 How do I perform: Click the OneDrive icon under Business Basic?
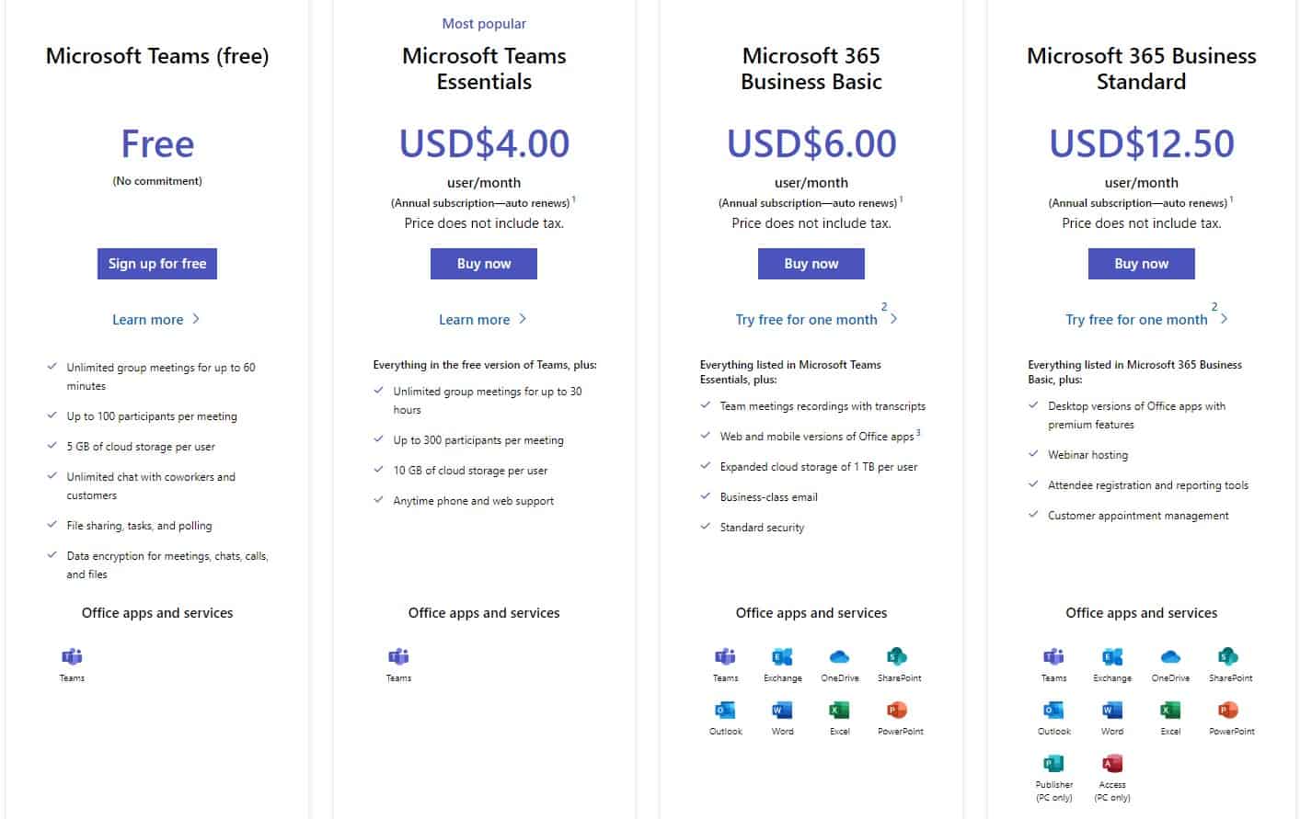click(839, 656)
